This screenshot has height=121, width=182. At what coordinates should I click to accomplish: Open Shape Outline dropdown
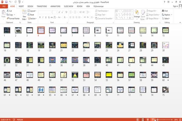click(x=153, y=15)
